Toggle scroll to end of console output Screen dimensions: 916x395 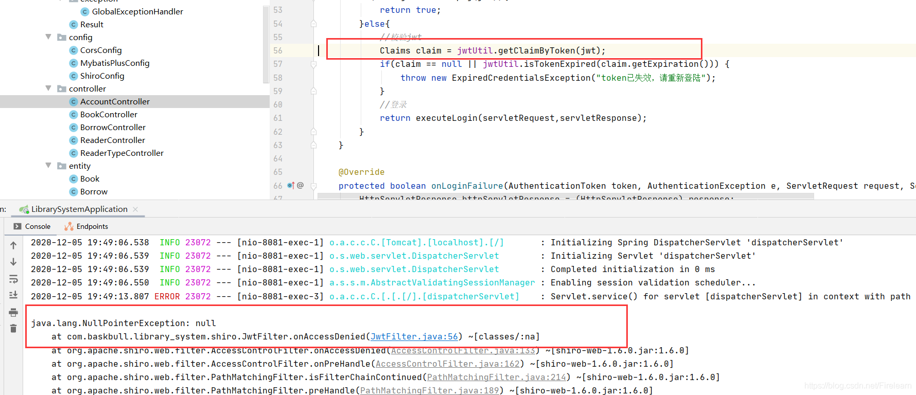coord(13,295)
